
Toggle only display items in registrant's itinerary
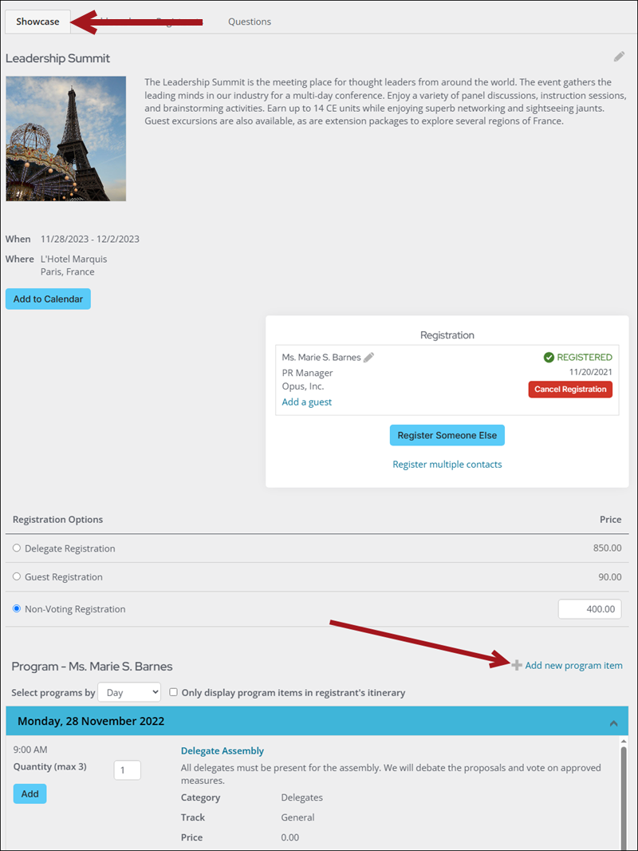pos(174,692)
